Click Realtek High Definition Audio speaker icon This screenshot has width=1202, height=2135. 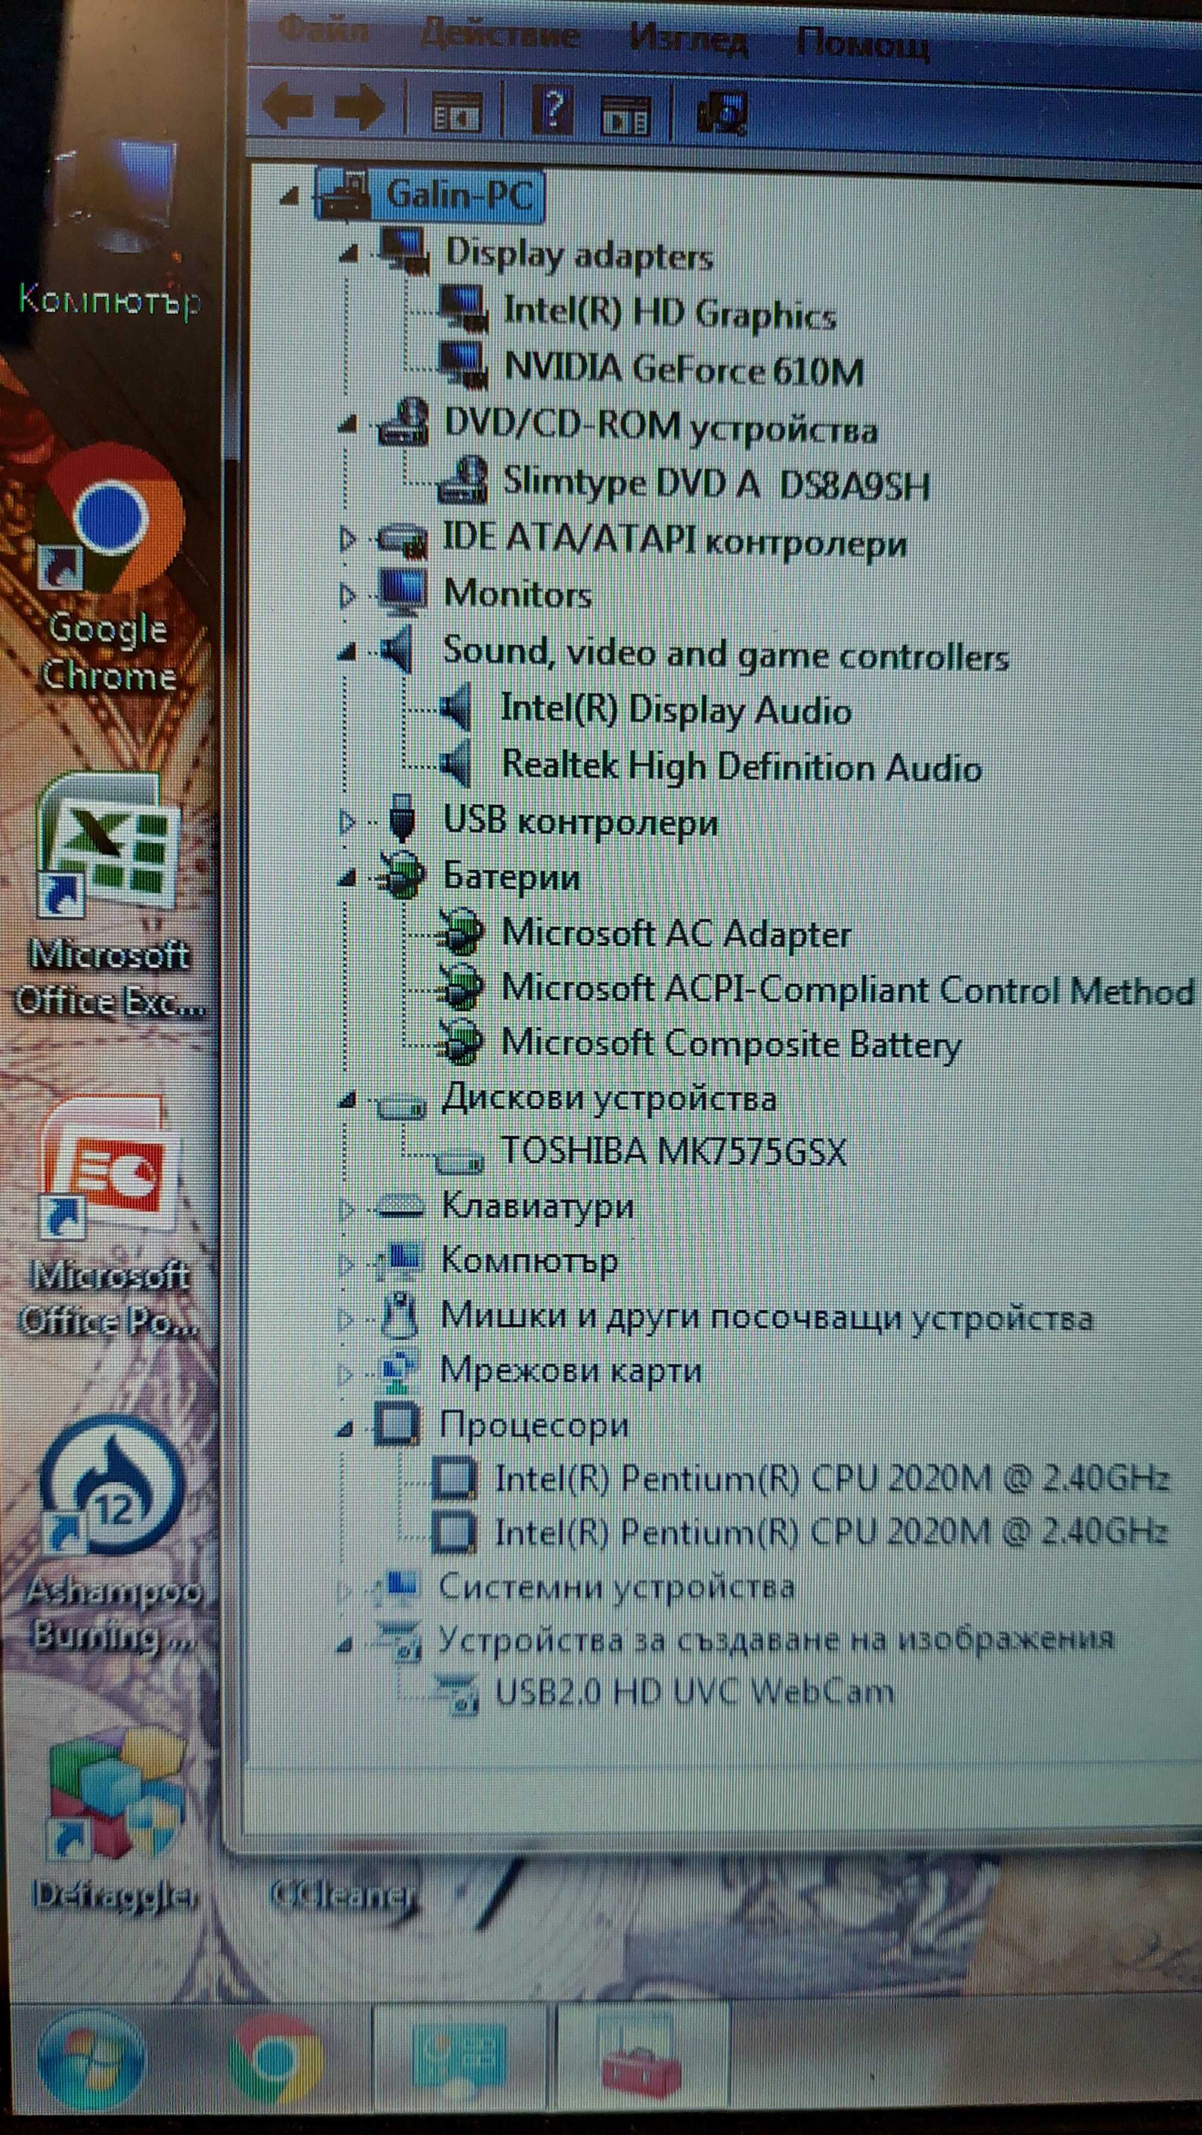click(456, 764)
